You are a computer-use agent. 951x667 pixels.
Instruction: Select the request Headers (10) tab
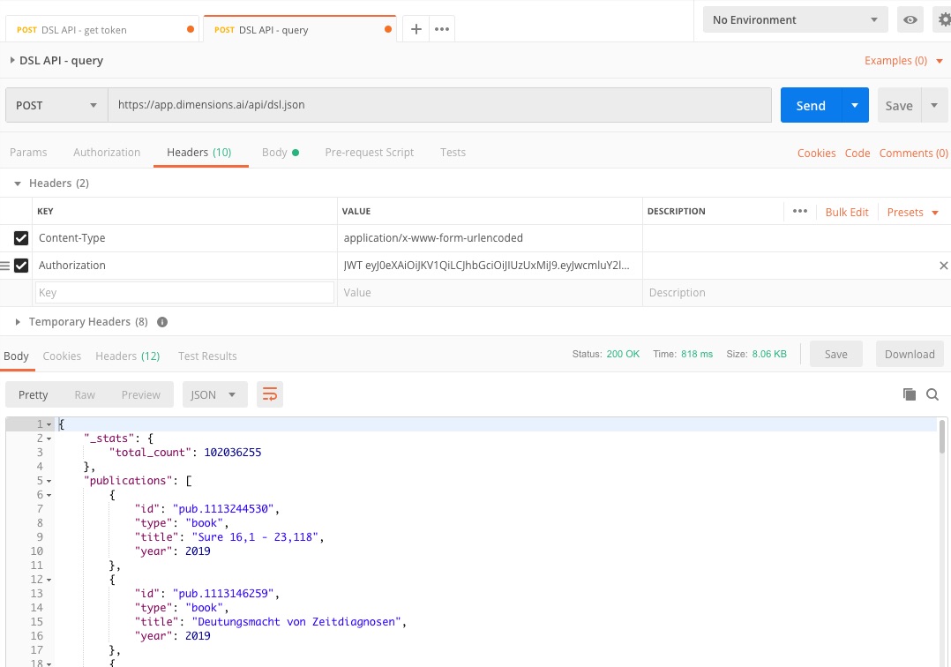(x=199, y=153)
